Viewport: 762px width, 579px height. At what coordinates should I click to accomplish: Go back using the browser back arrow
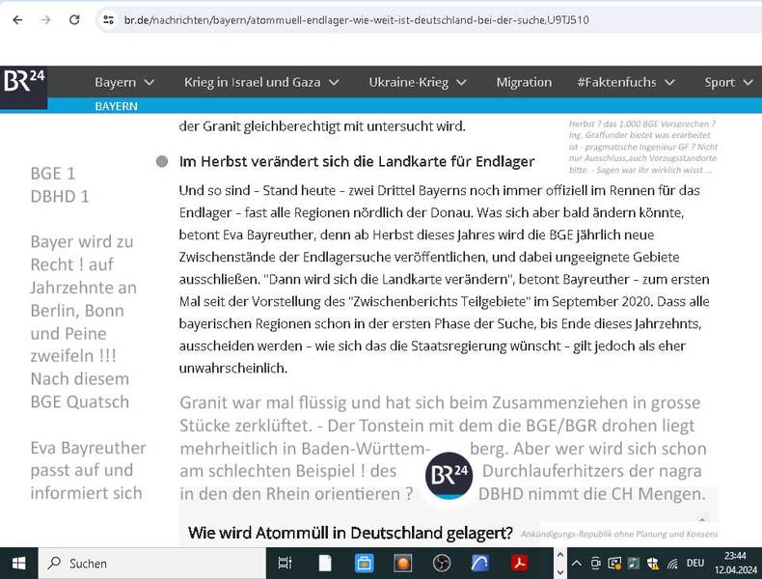[x=16, y=19]
